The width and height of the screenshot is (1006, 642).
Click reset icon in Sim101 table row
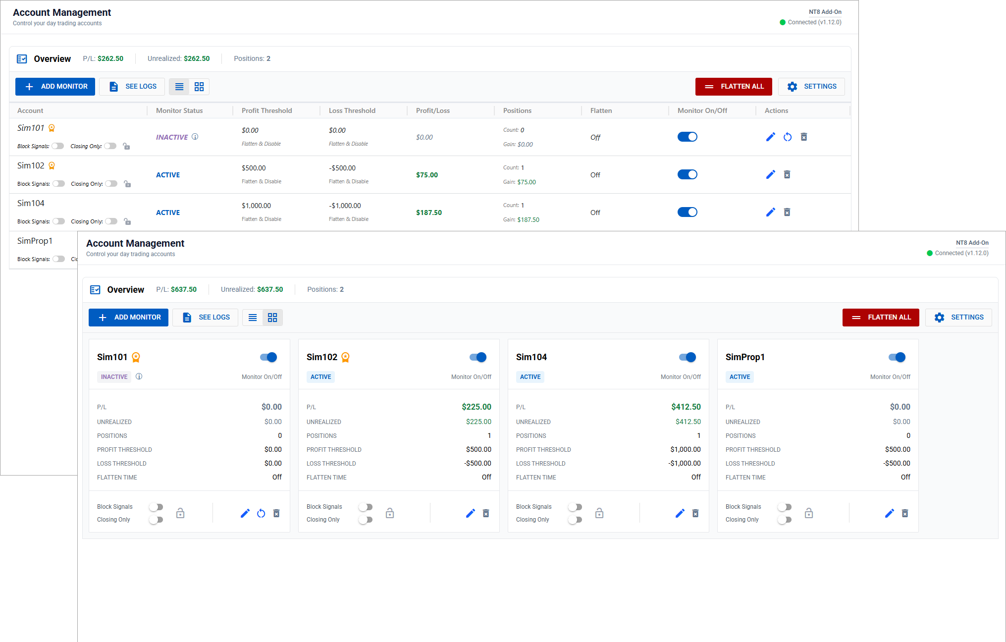click(788, 137)
